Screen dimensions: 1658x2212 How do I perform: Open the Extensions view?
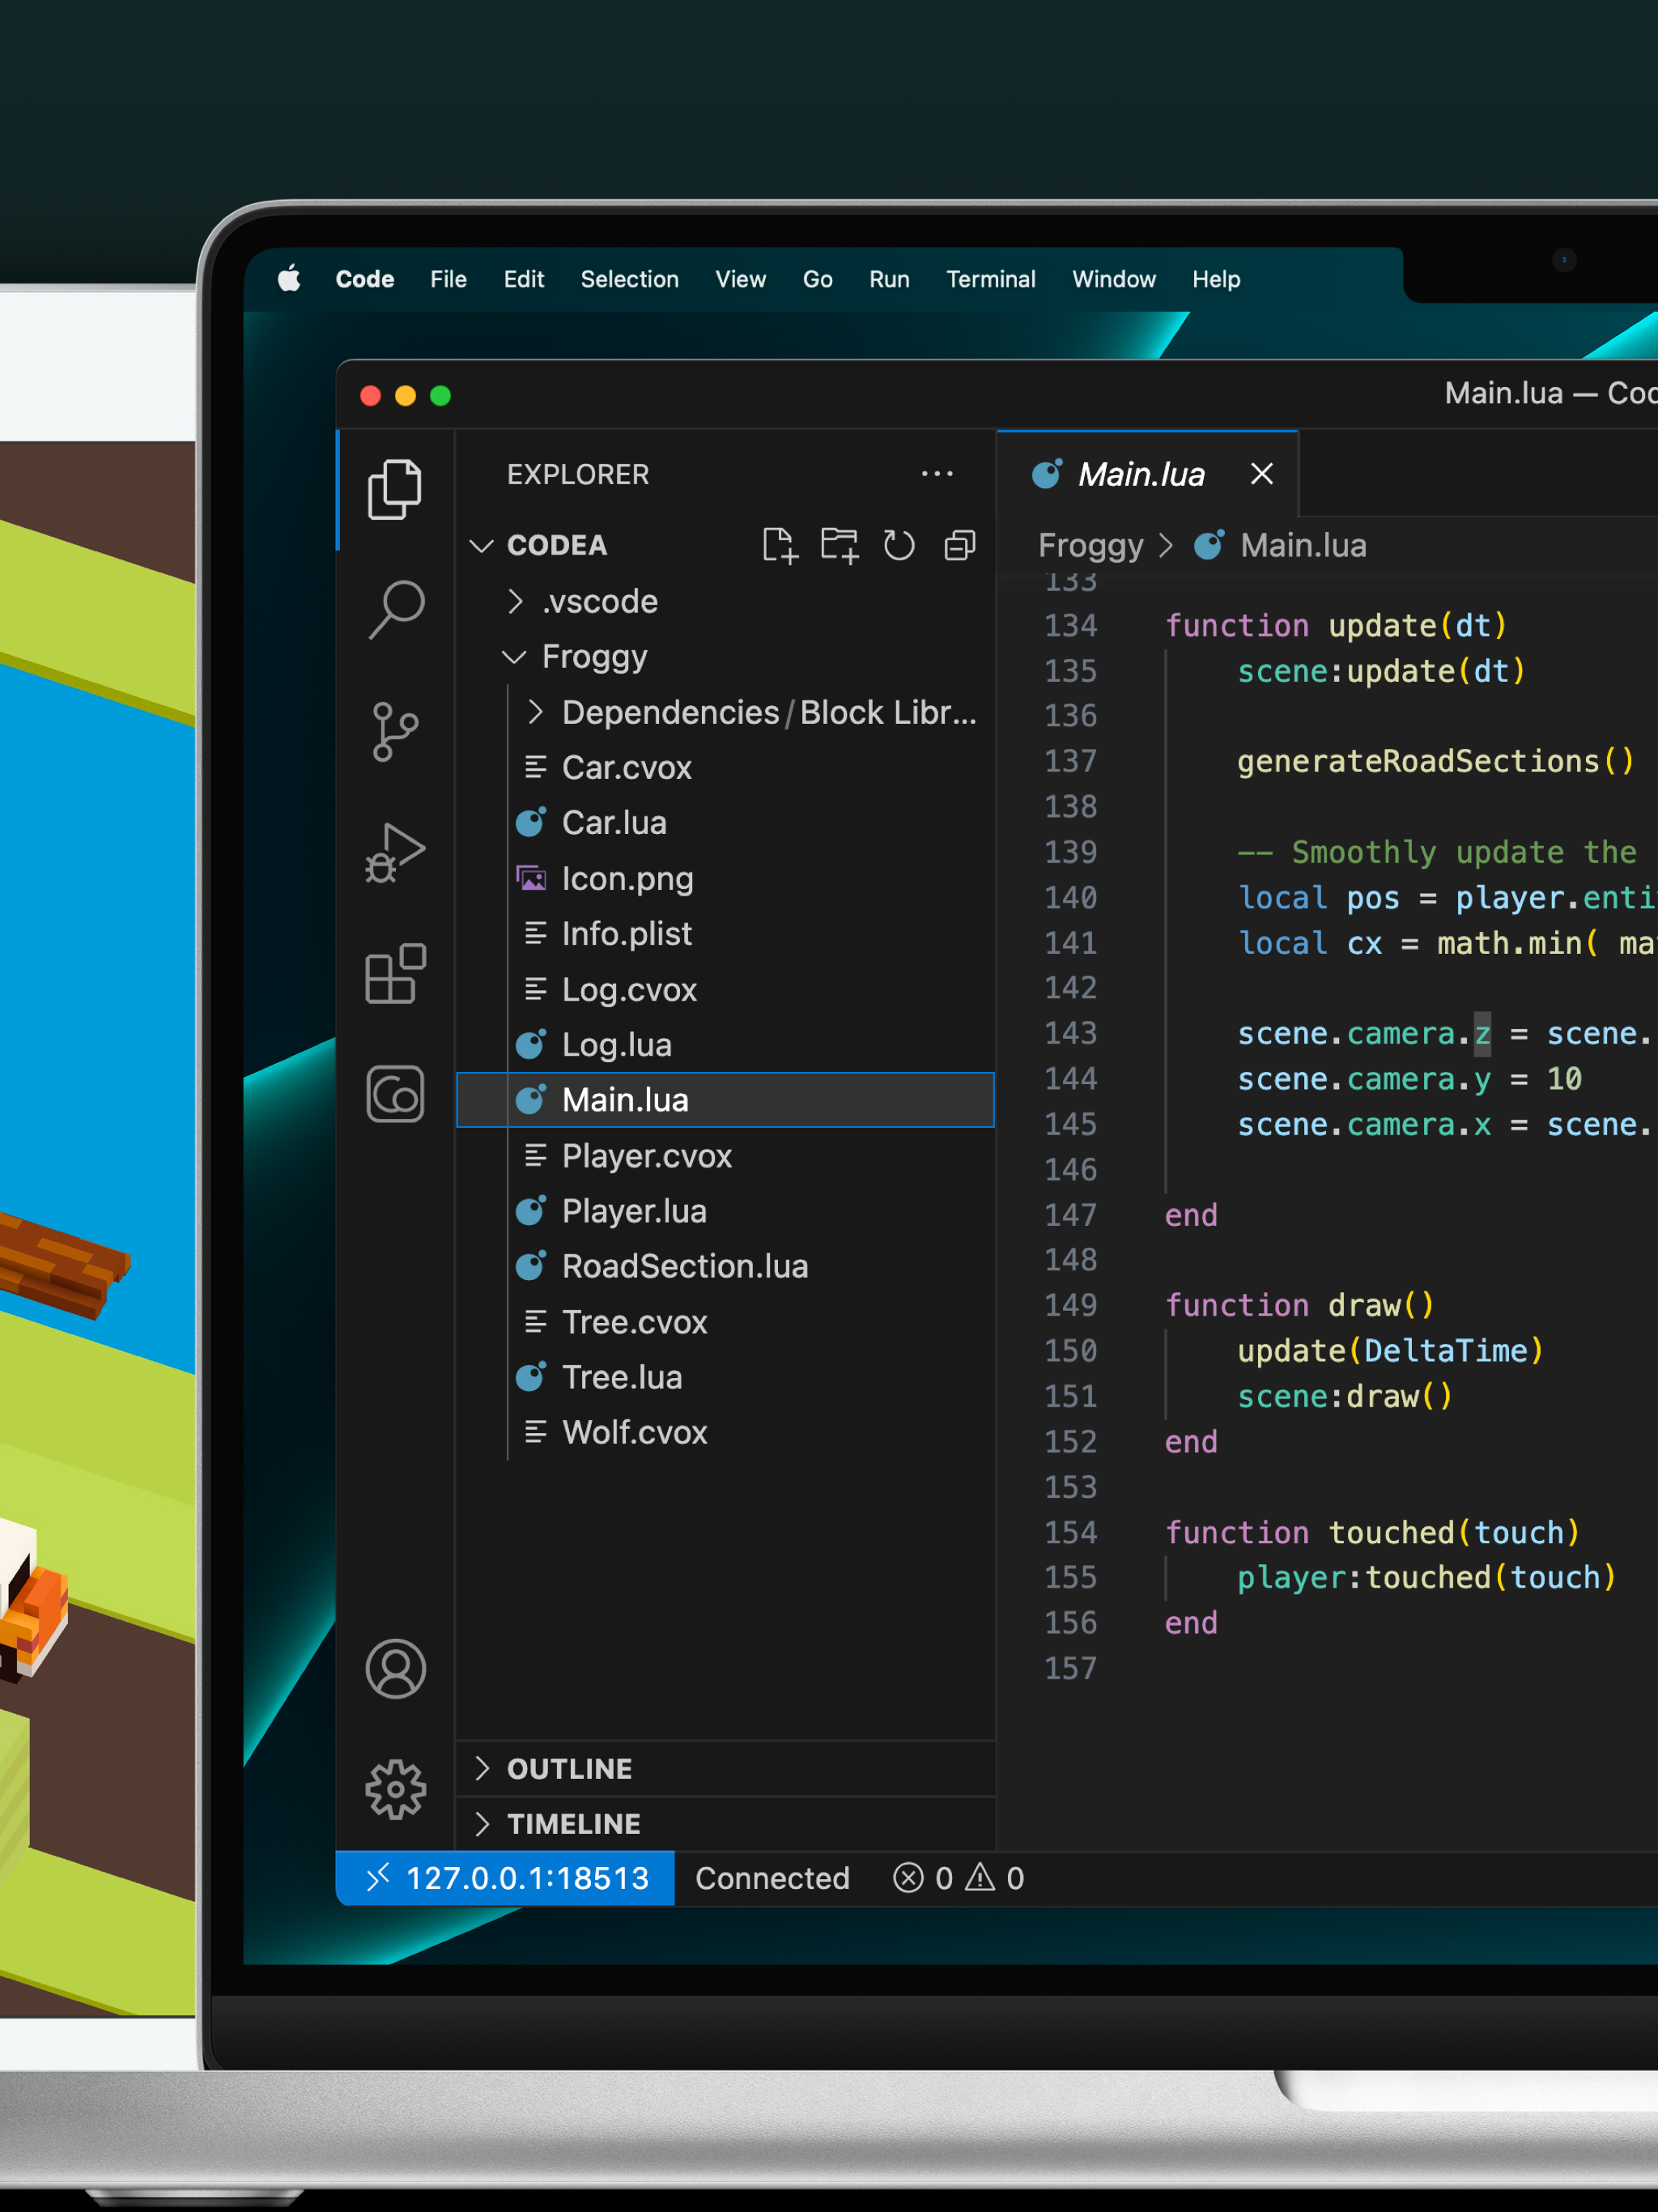(x=396, y=973)
